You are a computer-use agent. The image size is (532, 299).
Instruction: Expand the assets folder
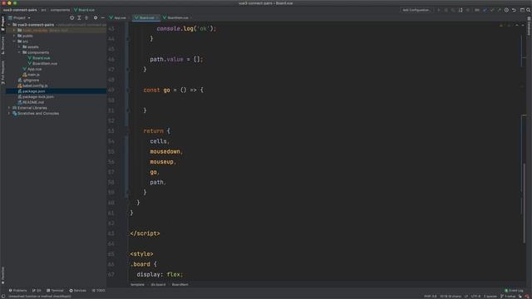click(x=19, y=47)
